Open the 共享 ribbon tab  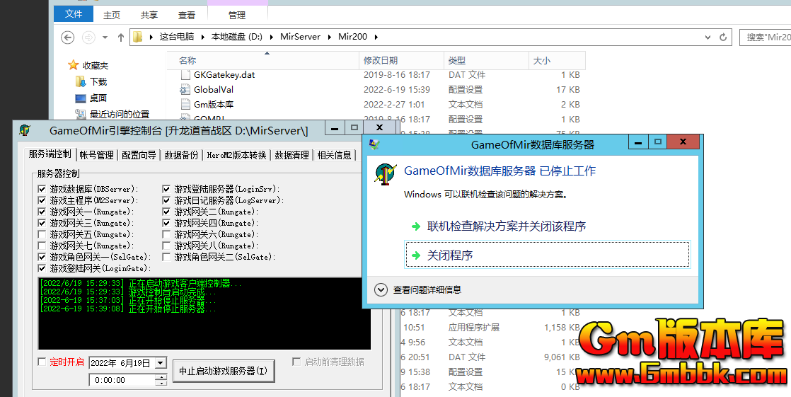click(x=149, y=16)
